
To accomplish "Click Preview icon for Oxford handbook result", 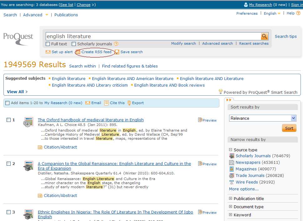I will coord(200,120).
